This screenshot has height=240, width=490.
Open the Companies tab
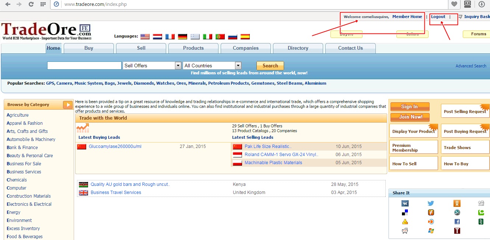[x=246, y=48]
